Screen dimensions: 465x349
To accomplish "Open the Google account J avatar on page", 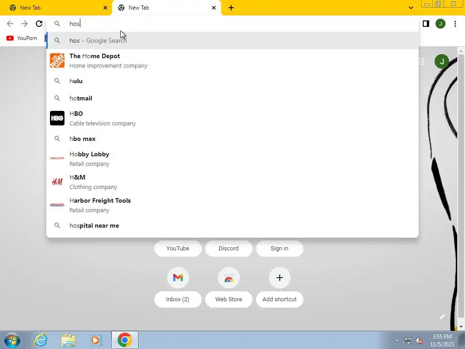I will (441, 61).
